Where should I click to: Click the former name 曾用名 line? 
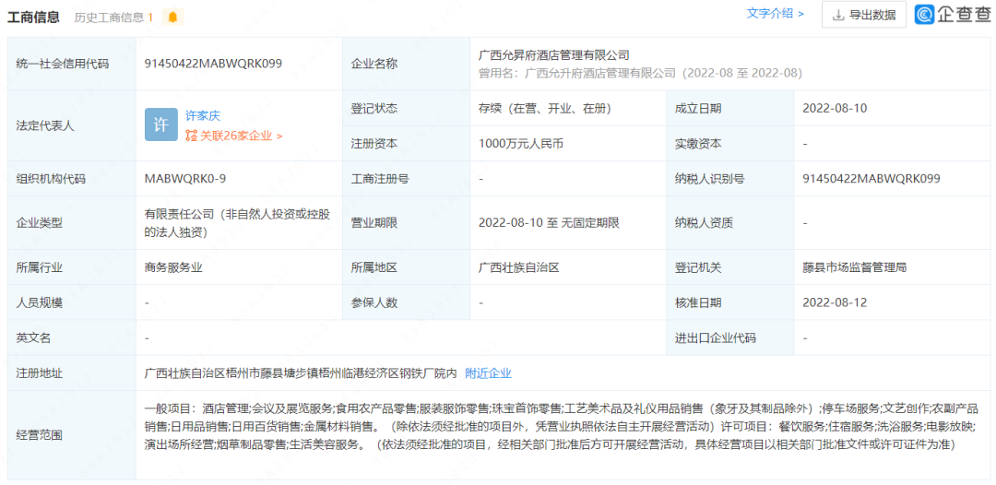pos(640,73)
